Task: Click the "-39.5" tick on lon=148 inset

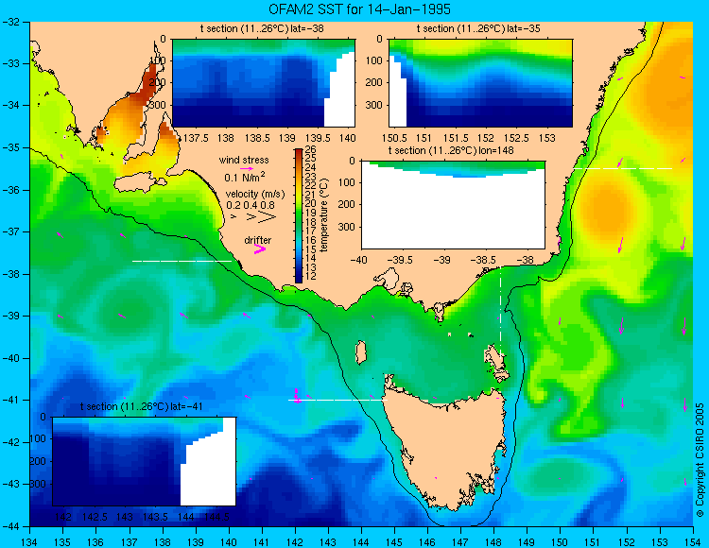Action: (399, 260)
